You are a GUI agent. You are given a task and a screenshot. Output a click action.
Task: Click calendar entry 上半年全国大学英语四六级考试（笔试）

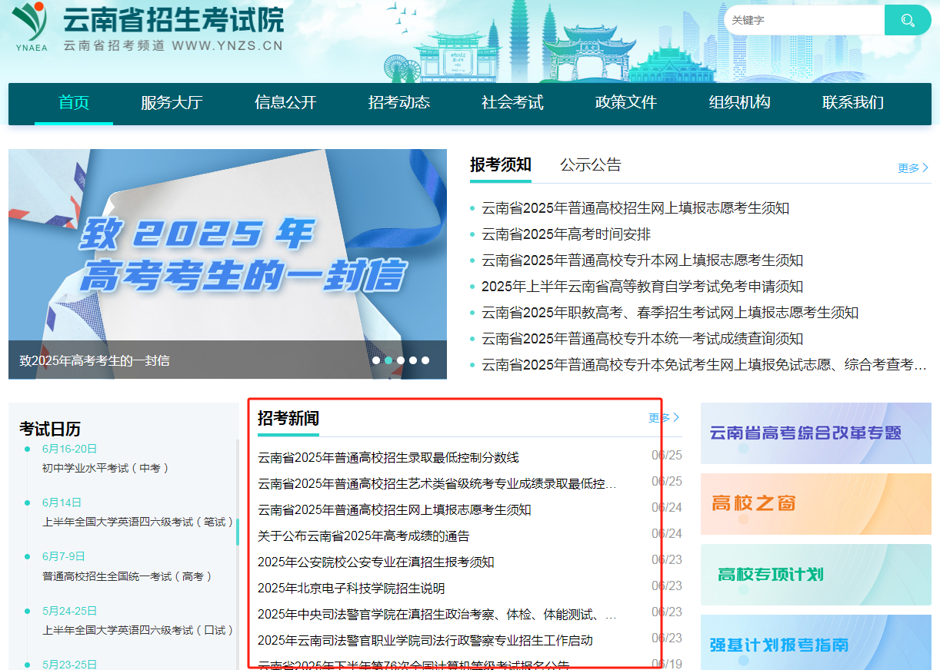click(x=138, y=522)
